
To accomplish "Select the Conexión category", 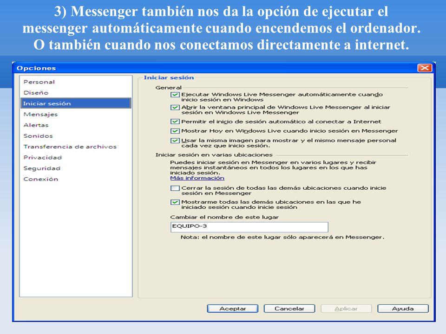I will [x=41, y=179].
